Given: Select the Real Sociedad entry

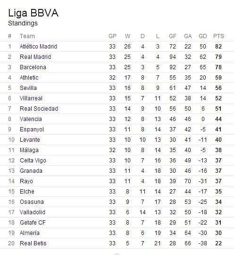Looking at the screenshot, I should [39, 109].
